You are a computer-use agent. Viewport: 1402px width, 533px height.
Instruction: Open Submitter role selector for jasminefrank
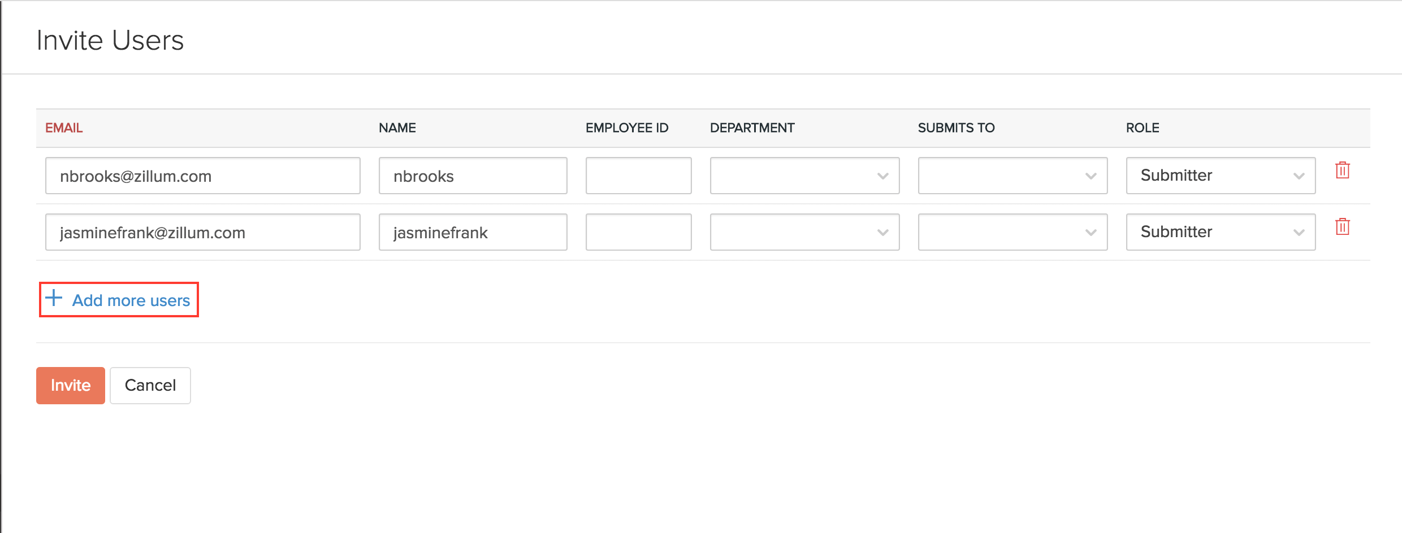(1220, 231)
